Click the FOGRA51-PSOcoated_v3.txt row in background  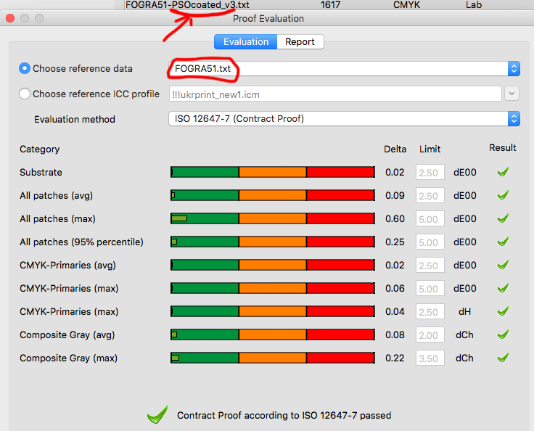[x=187, y=5]
